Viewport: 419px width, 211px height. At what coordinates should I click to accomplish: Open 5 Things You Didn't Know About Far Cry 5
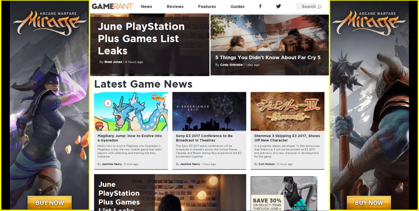268,57
